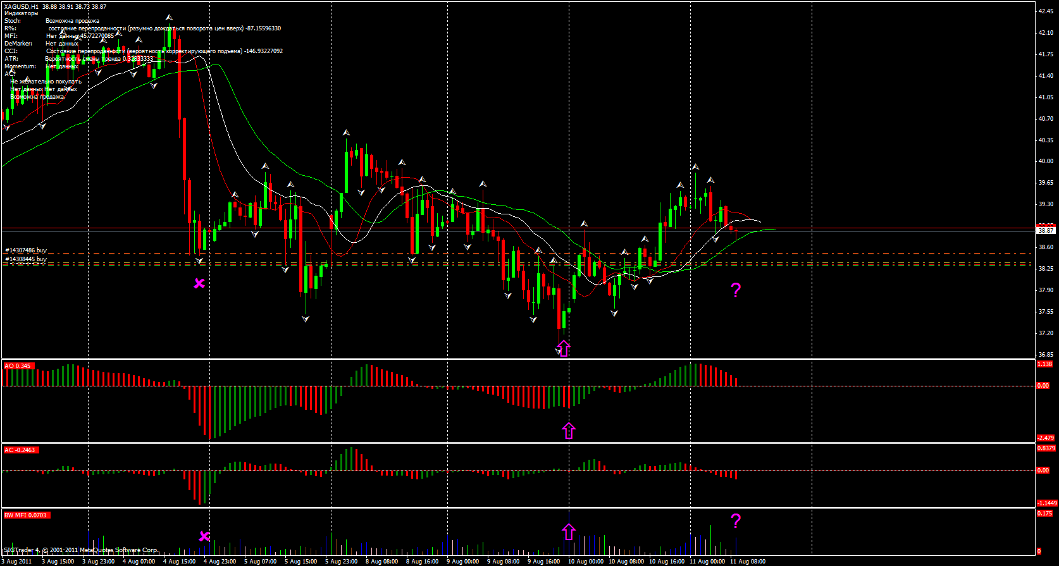This screenshot has width=1059, height=566.
Task: Click the 40.70 price axis value
Action: click(1046, 119)
